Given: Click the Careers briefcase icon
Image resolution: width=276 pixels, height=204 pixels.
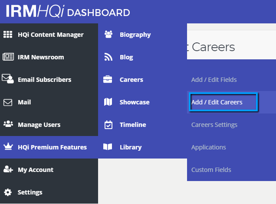Looking at the screenshot, I should 108,79.
